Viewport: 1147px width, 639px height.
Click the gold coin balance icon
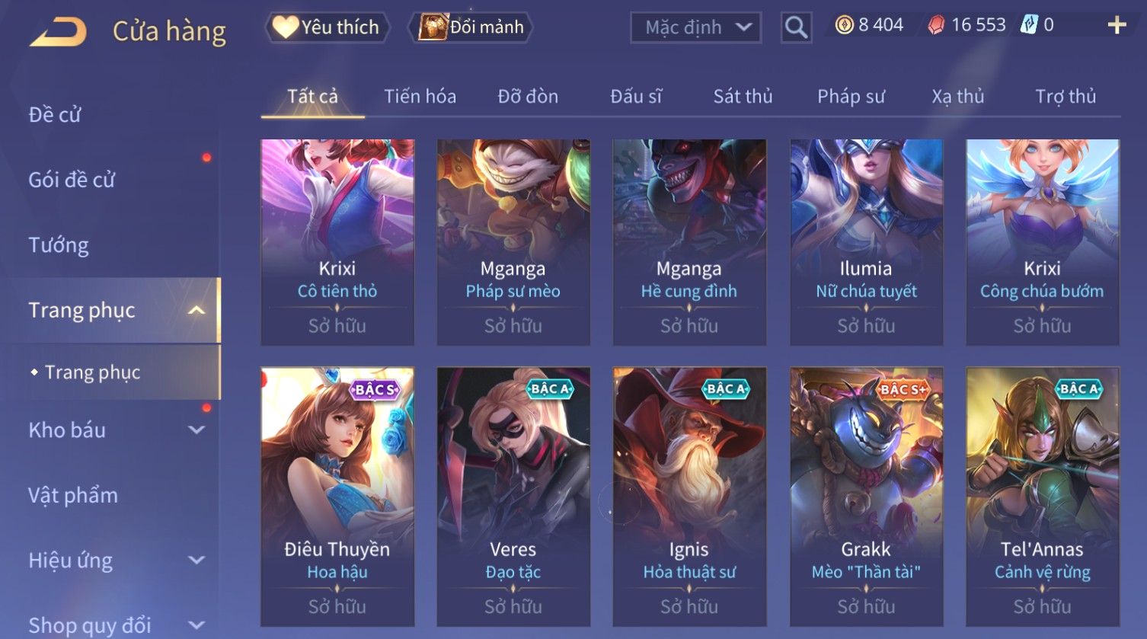pyautogui.click(x=844, y=25)
